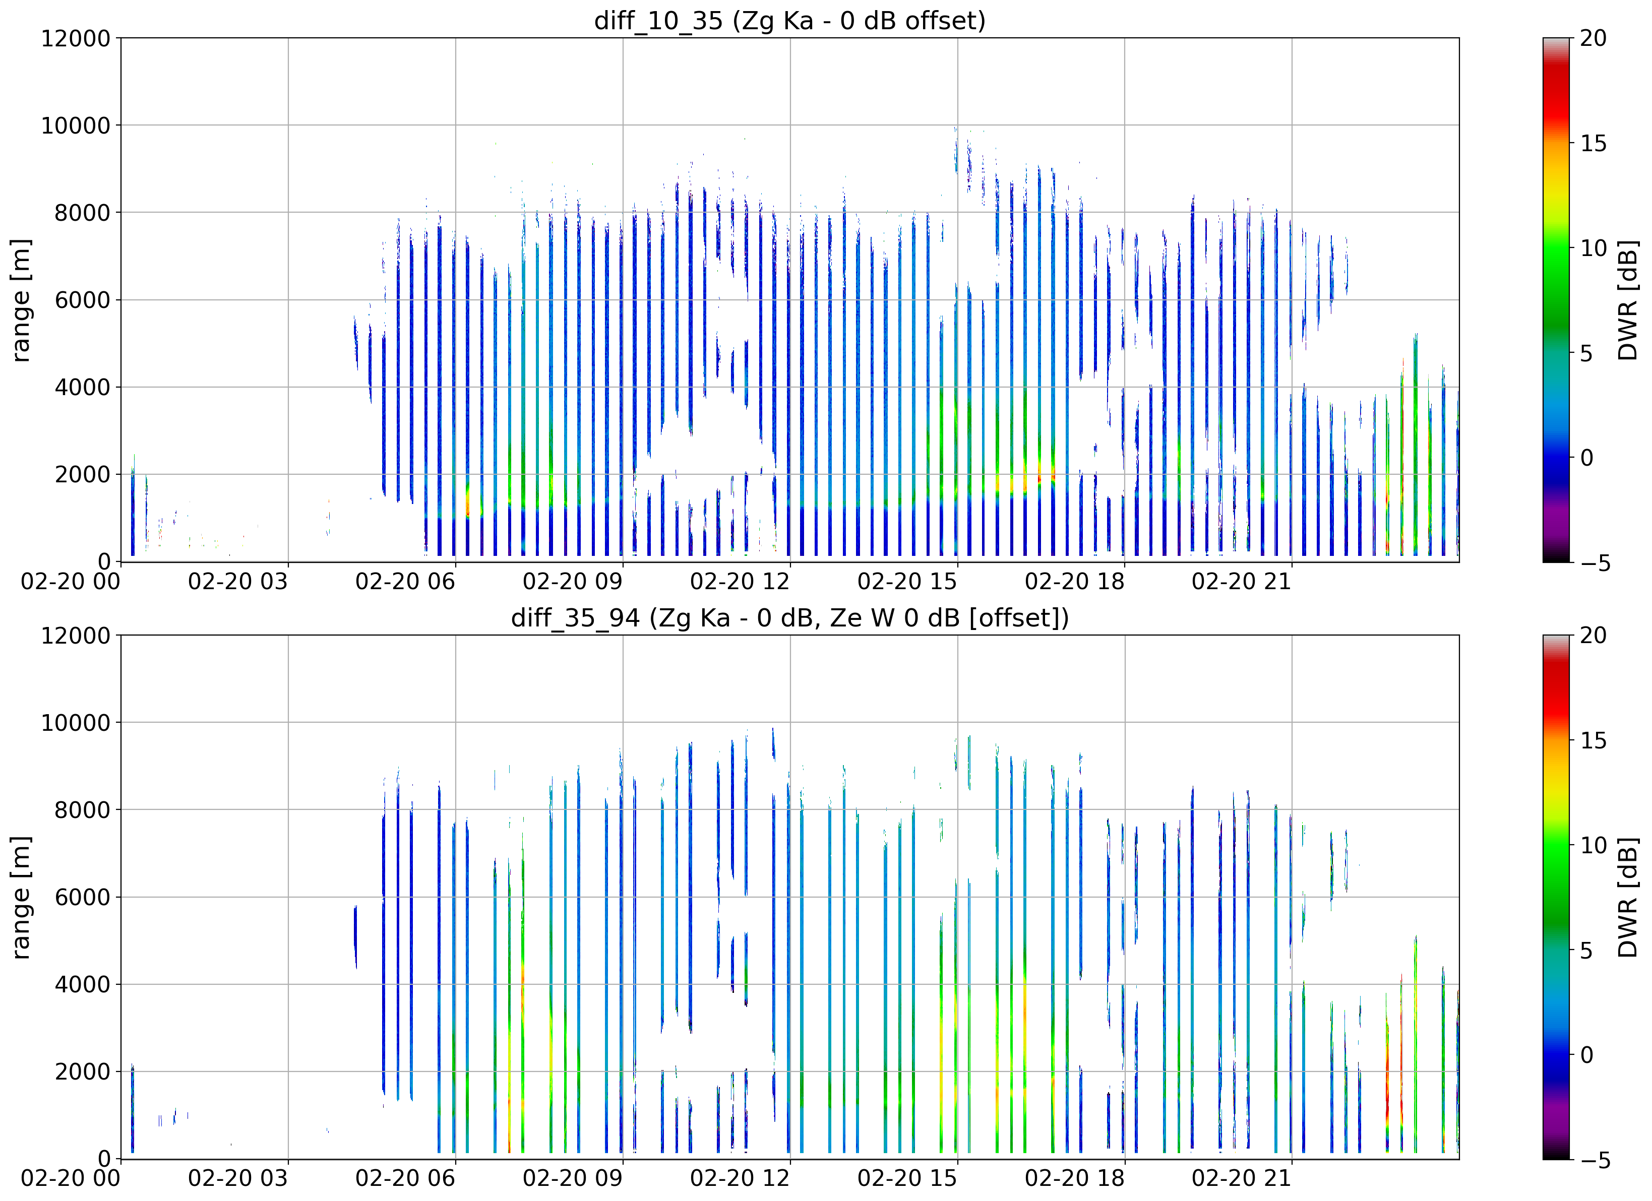Click "02-20 21" under the bottom plot
Viewport: 1652px width, 1201px height.
click(x=1242, y=1178)
